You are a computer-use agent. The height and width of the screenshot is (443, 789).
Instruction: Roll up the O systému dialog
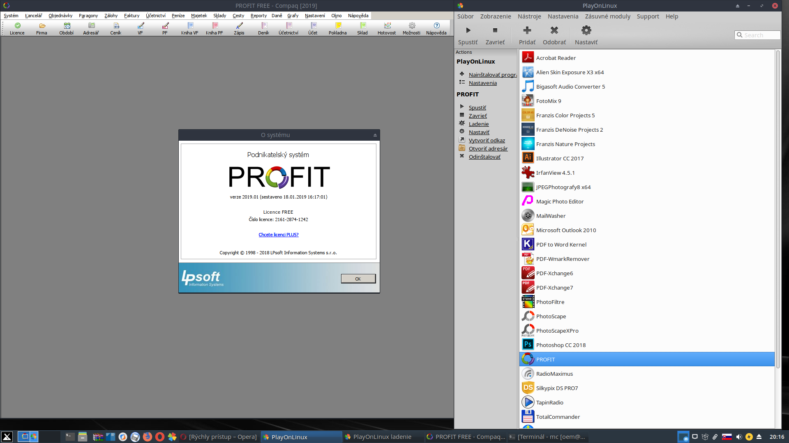tap(375, 135)
